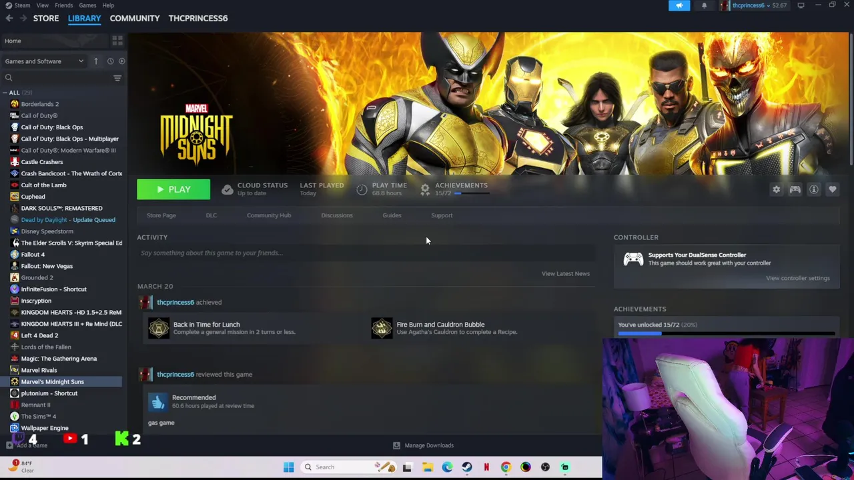The width and height of the screenshot is (854, 480).
Task: Click the 'Say something' activity field
Action: 366,253
